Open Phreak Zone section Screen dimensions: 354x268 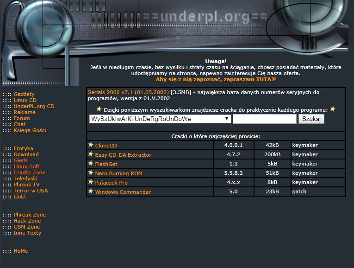[x=30, y=215]
